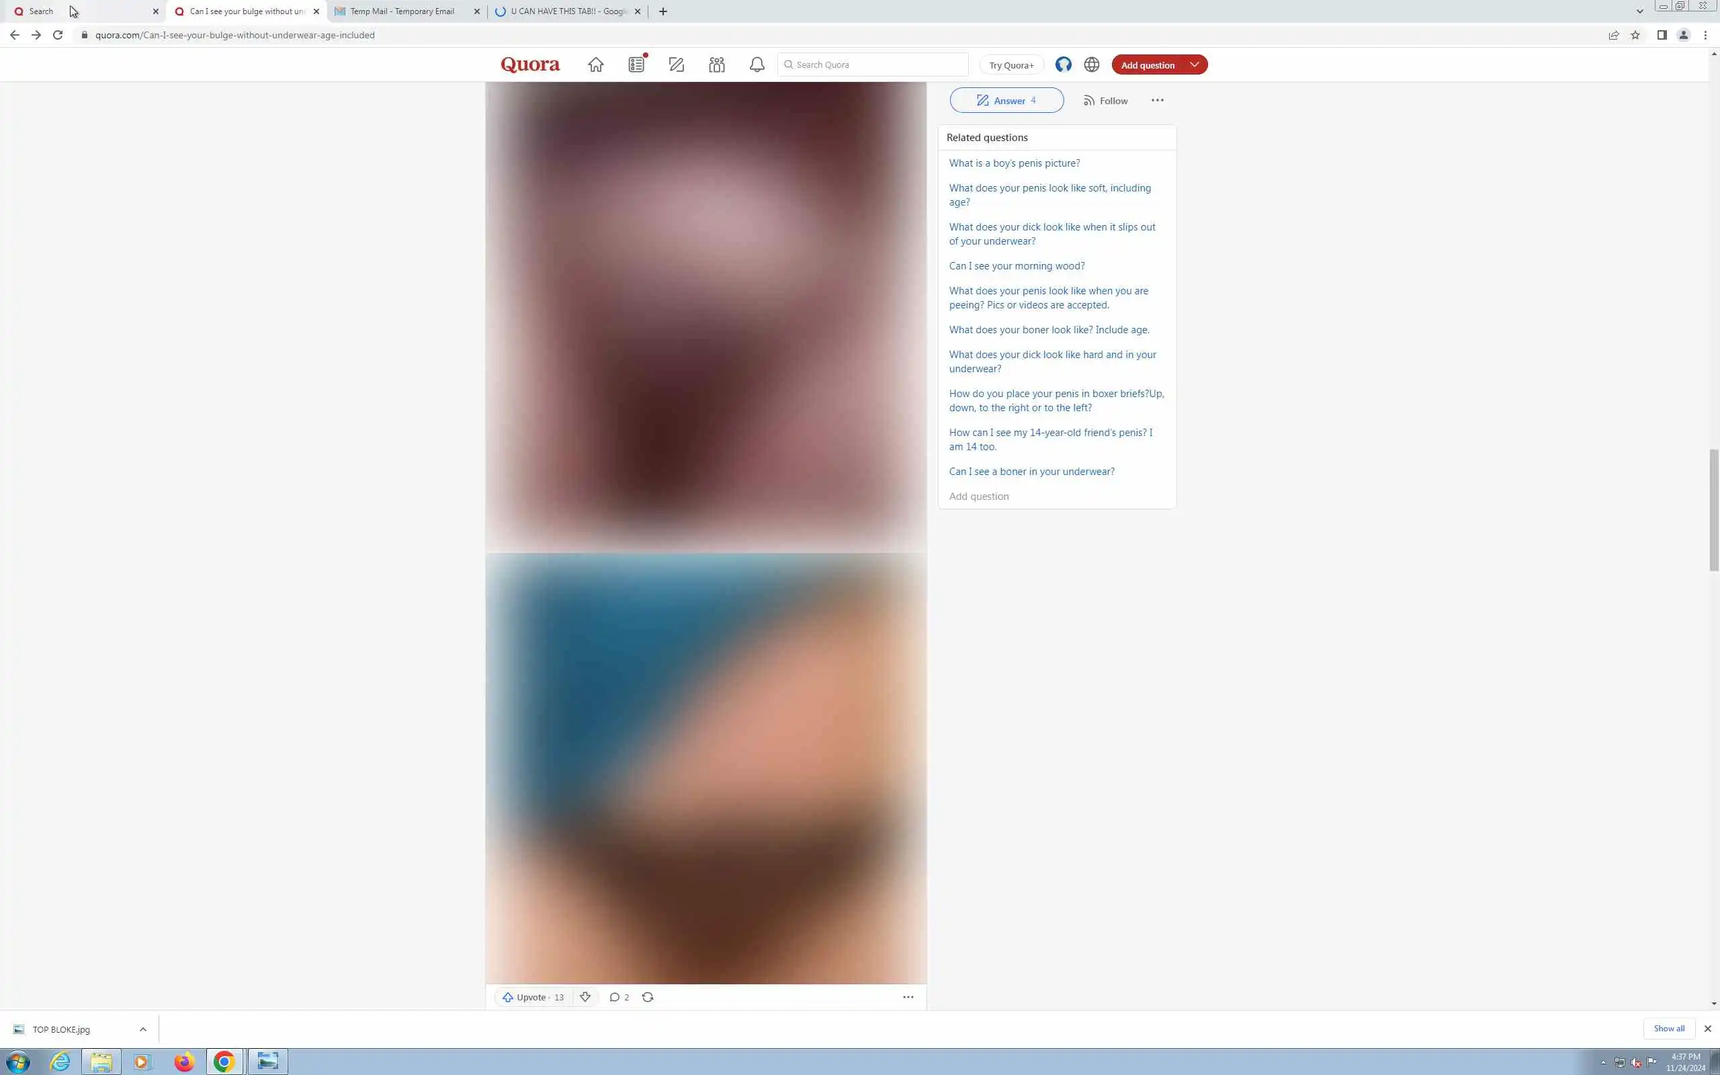Click the Try Quora+ button
This screenshot has width=1720, height=1075.
point(1011,64)
